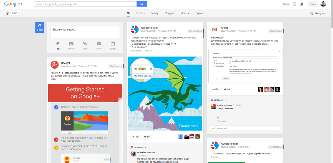Open the Gmail envelope avatar
The image size is (333, 163).
click(x=215, y=29)
